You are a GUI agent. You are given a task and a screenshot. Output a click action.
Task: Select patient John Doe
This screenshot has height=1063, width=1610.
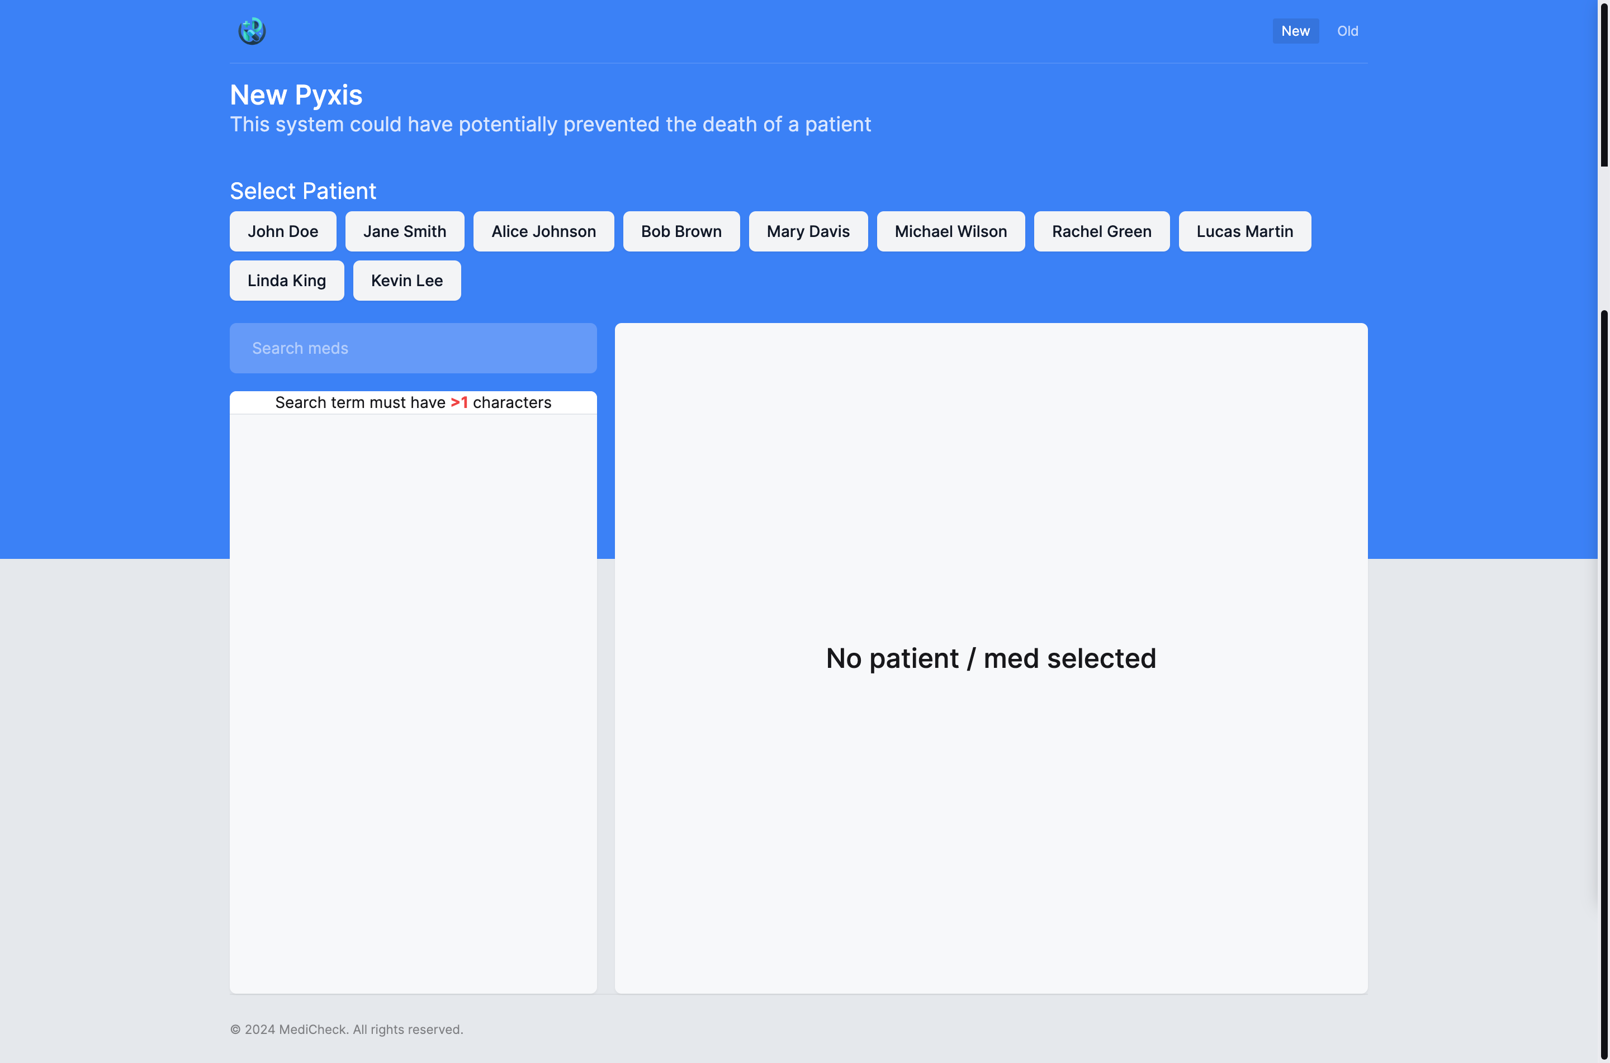[283, 231]
